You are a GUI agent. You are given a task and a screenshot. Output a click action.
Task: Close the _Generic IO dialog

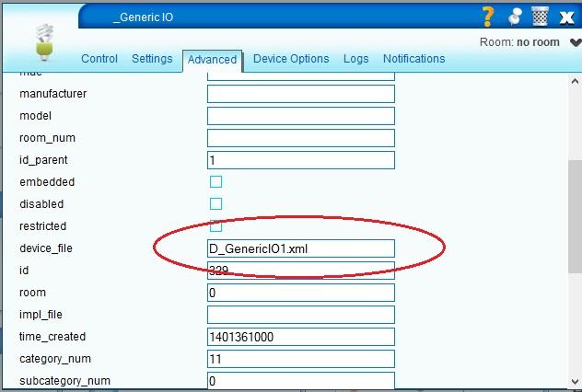[x=566, y=17]
